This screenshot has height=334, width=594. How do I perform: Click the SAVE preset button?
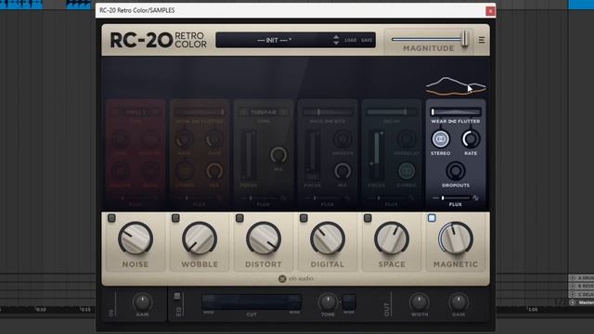(x=367, y=40)
